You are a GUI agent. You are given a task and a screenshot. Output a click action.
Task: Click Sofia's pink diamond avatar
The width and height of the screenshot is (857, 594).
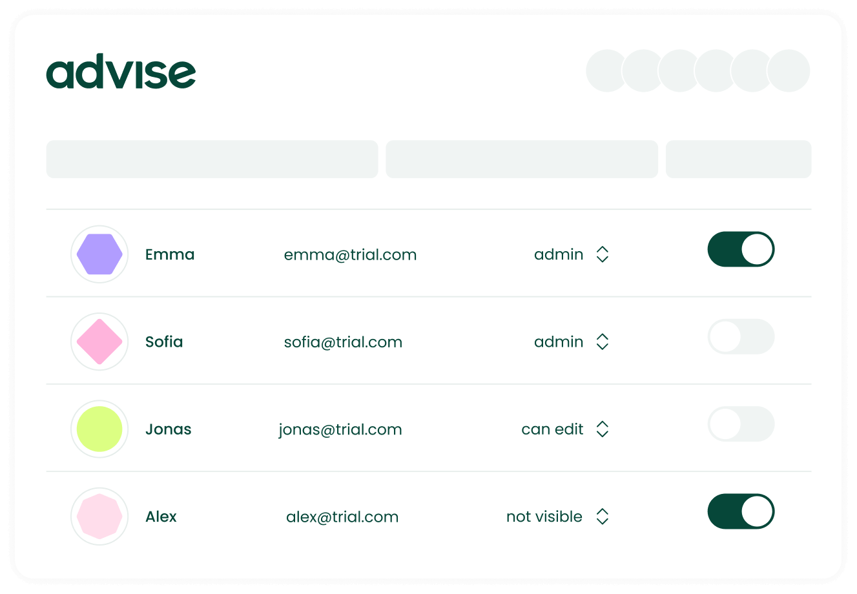tap(99, 342)
